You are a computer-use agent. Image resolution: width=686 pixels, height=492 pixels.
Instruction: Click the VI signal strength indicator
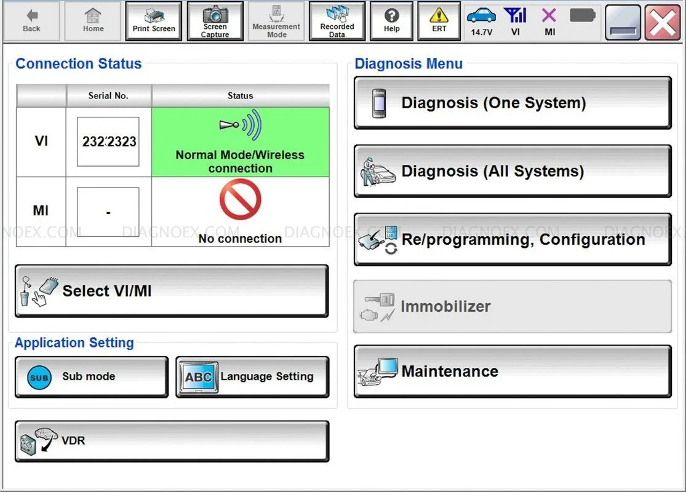point(515,21)
